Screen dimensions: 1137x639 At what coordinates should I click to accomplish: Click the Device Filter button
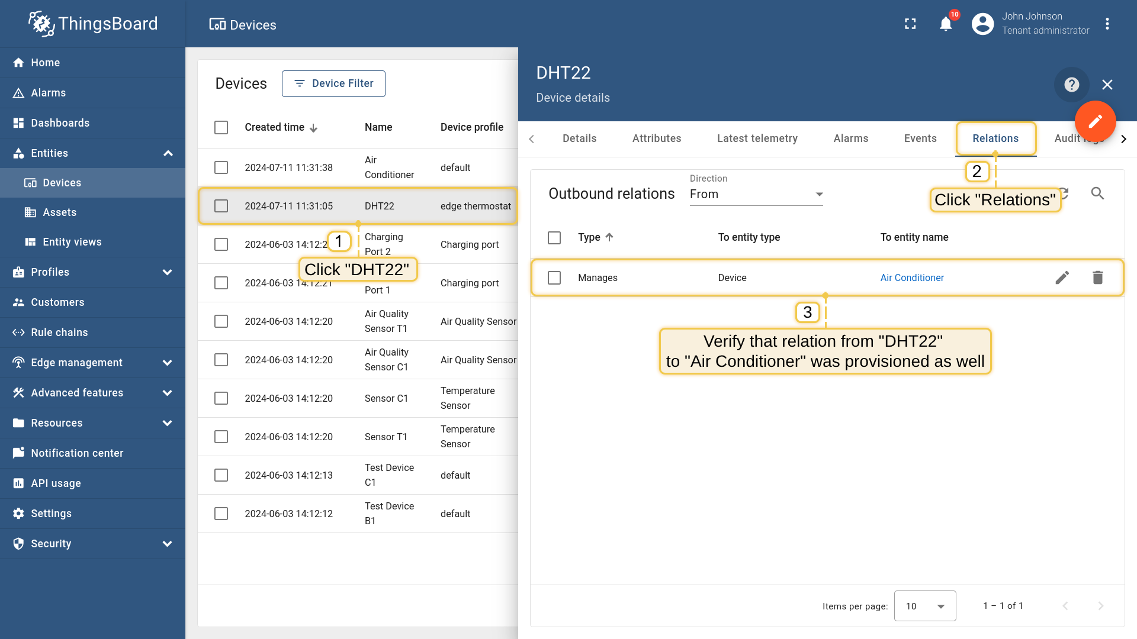tap(333, 83)
